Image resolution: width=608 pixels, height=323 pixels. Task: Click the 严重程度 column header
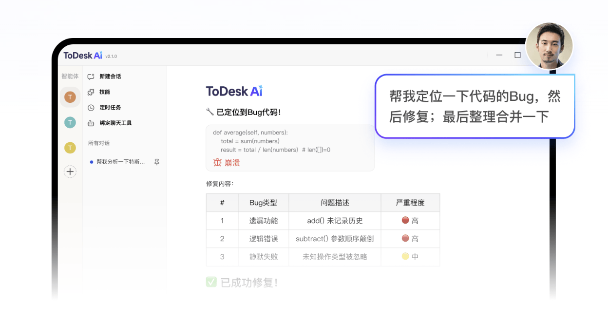point(410,203)
